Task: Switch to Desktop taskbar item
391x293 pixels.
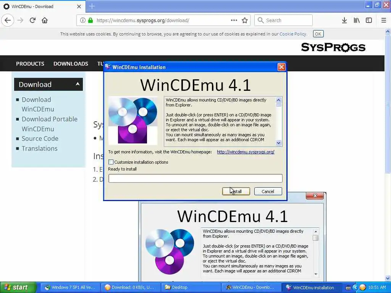Action: click(191, 288)
